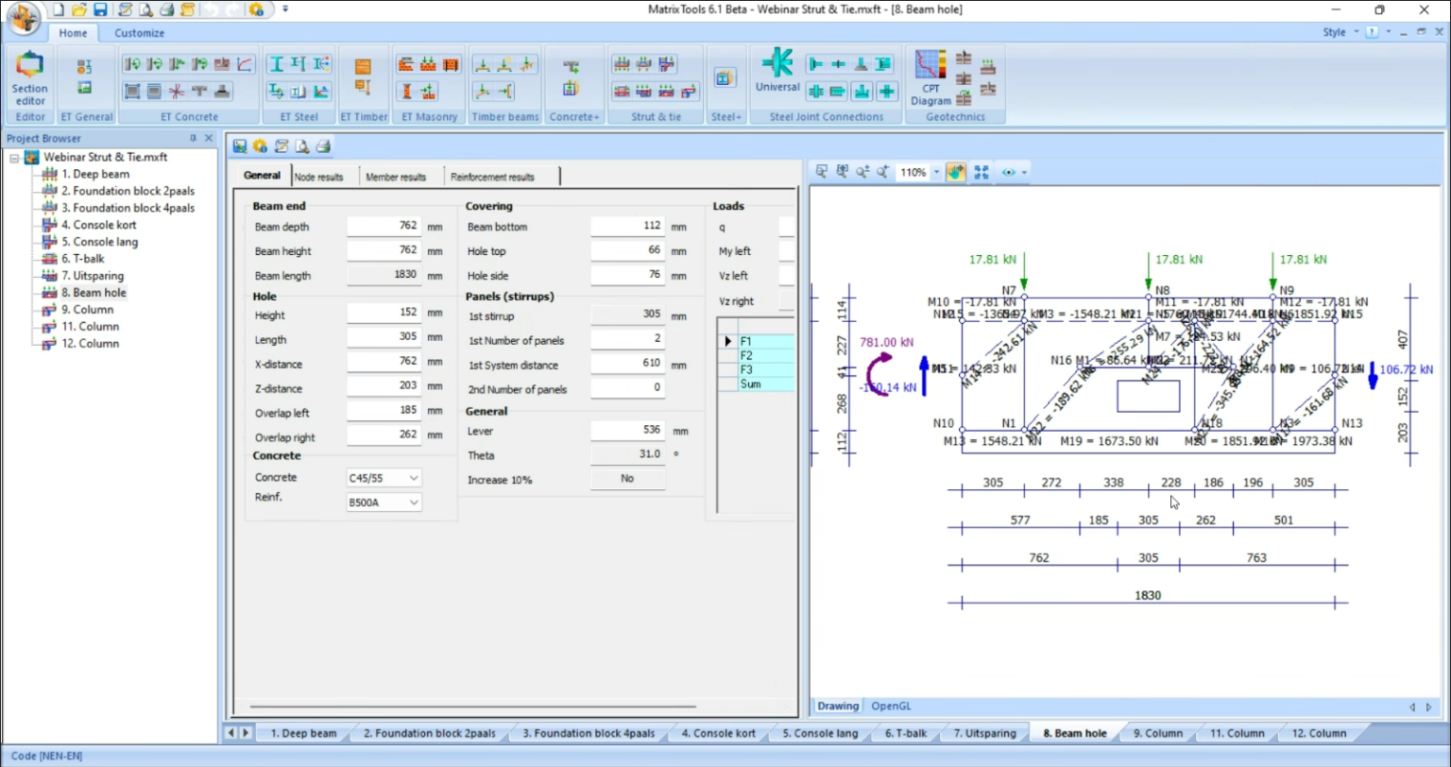This screenshot has height=767, width=1451.
Task: Switch to the Customize ribbon tab
Action: 139,32
